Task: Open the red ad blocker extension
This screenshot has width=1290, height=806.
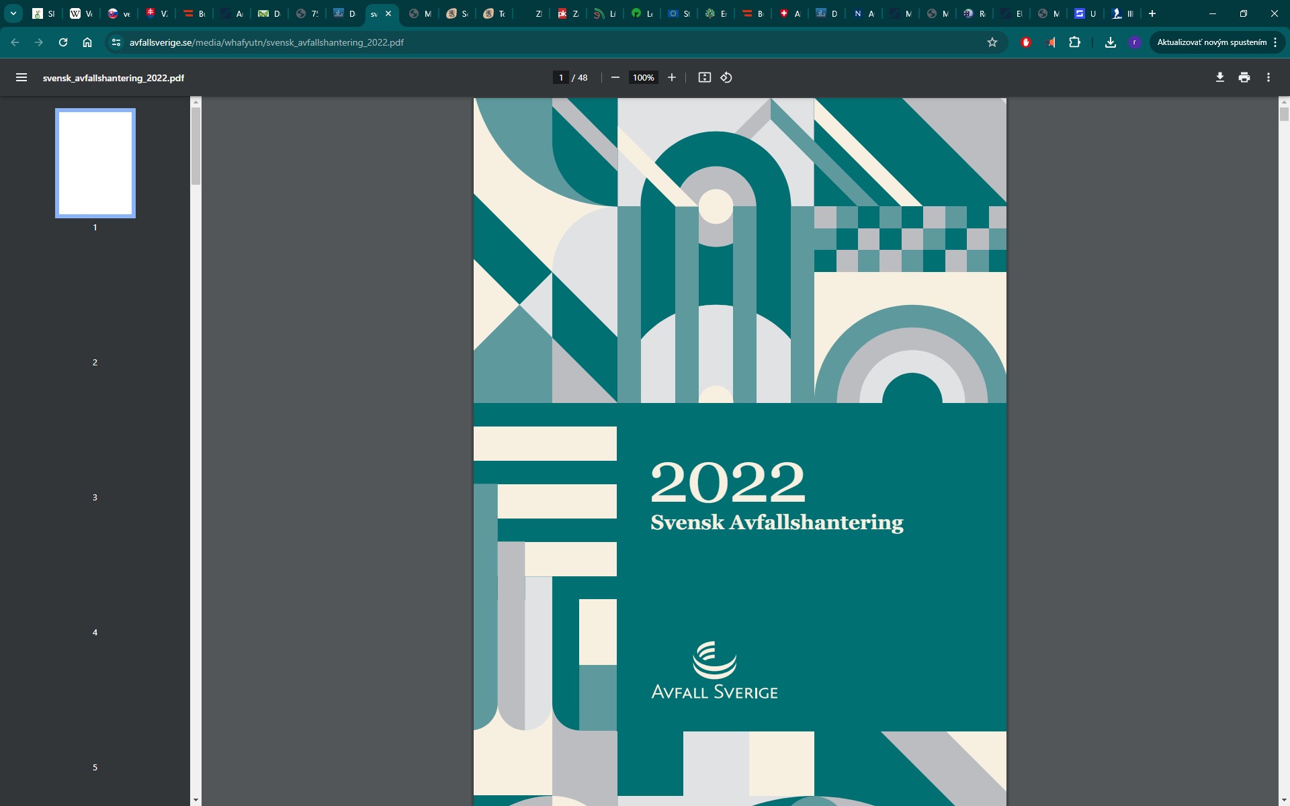Action: (x=1026, y=42)
